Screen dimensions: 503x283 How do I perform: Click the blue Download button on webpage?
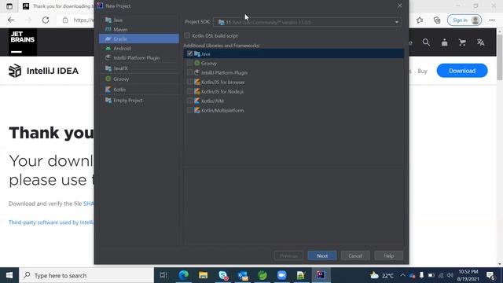(x=462, y=71)
